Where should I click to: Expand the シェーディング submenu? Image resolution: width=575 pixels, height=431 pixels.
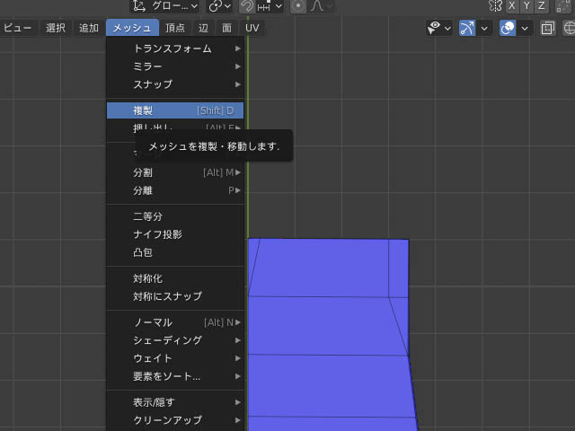pyautogui.click(x=175, y=340)
